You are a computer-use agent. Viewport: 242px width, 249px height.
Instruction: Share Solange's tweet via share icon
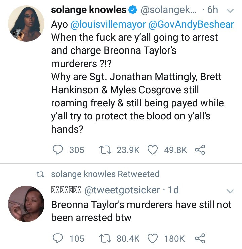(200, 150)
